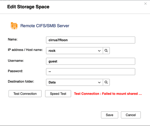This screenshot has width=150, height=126.
Task: Click the 'IP address / Host name:' label
Action: (x=25, y=50)
